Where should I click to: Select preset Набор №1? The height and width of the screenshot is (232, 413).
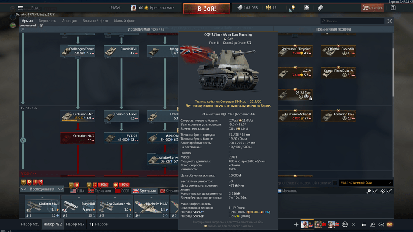30,225
